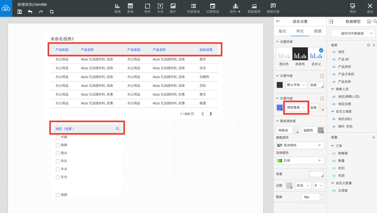Open 智能推荐 smart recommendation
The width and height of the screenshot is (377, 213).
(254, 8)
